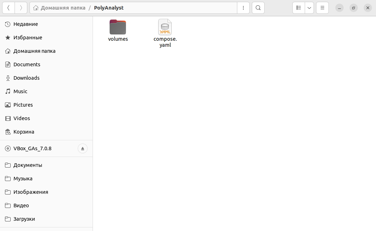Open the Видео folder from the sidebar
Image resolution: width=376 pixels, height=231 pixels.
coord(21,205)
